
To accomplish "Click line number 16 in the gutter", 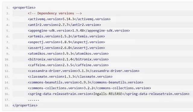I will [7, 94].
